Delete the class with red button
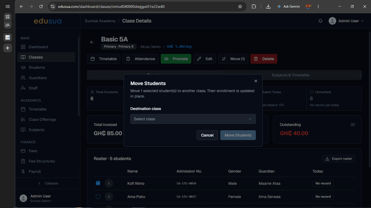371x208 pixels. click(264, 59)
